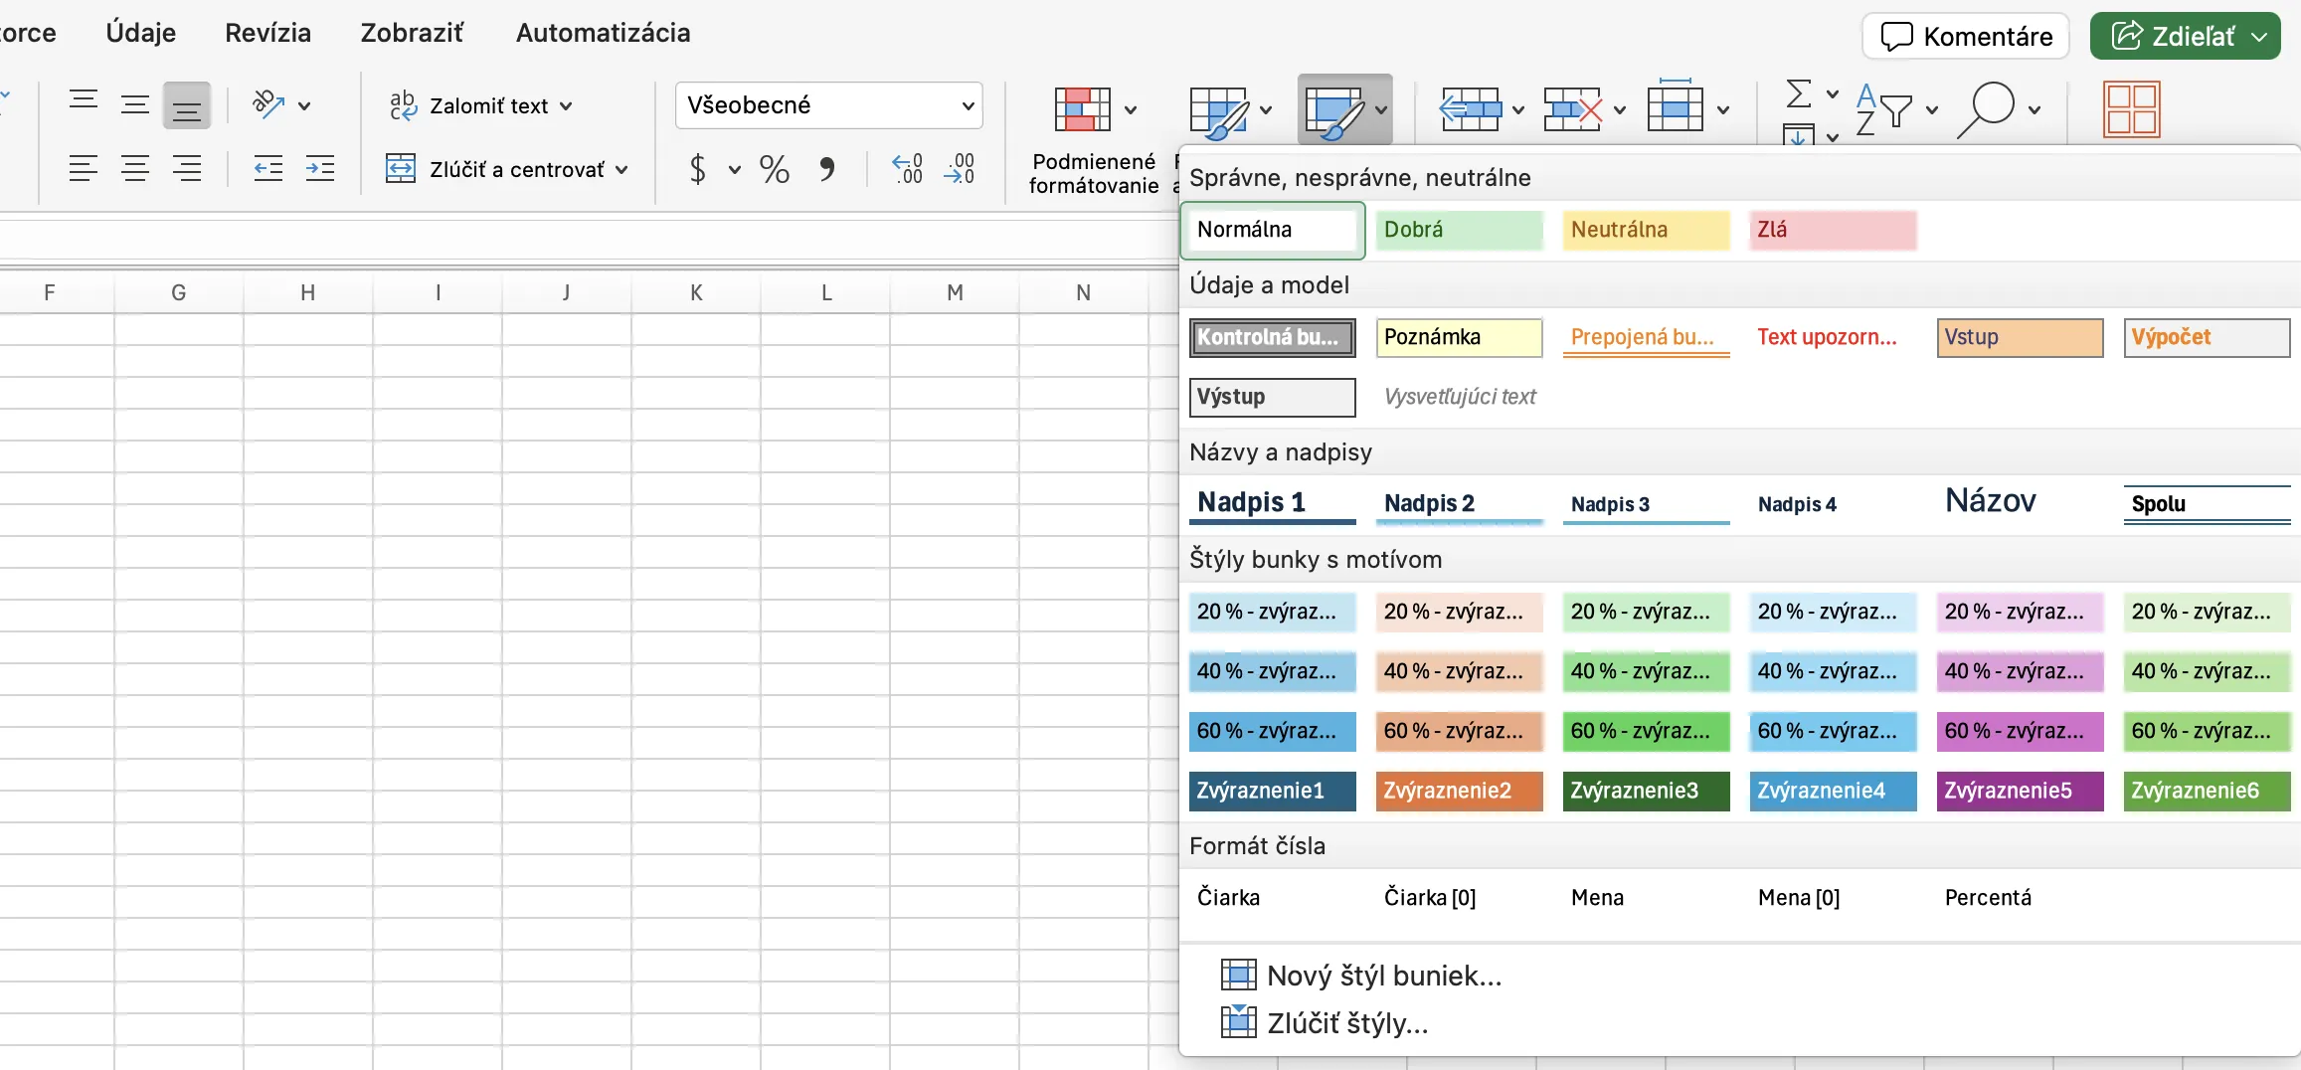Apply the comma style format
This screenshot has width=2301, height=1070.
point(827,169)
